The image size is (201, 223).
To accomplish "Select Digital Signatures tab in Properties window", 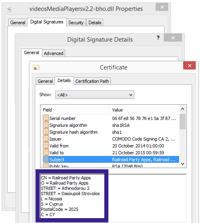I will [47, 22].
